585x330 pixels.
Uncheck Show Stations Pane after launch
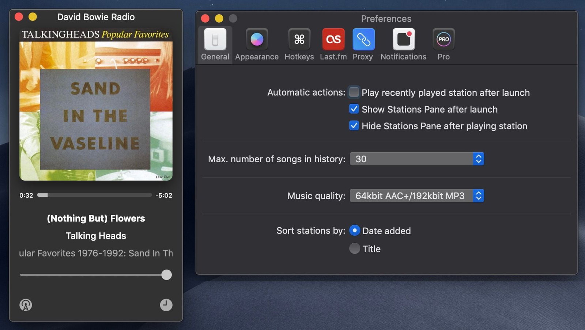(x=354, y=109)
